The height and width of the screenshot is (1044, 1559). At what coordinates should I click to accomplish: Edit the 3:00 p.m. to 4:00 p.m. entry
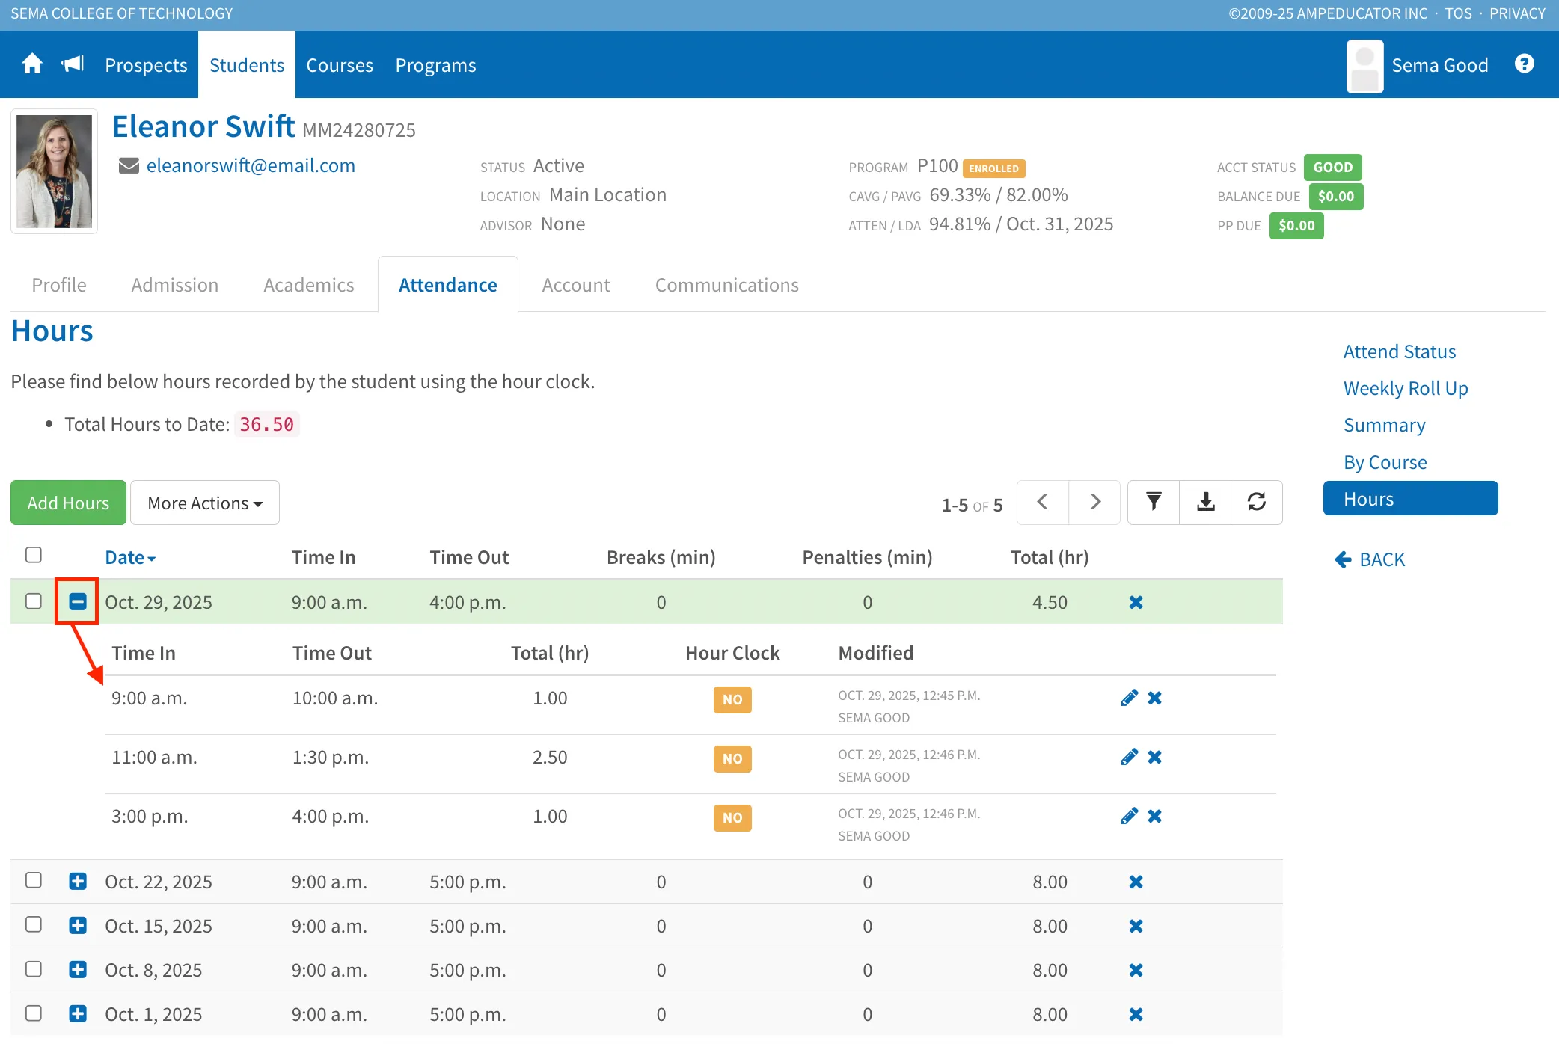pos(1130,816)
